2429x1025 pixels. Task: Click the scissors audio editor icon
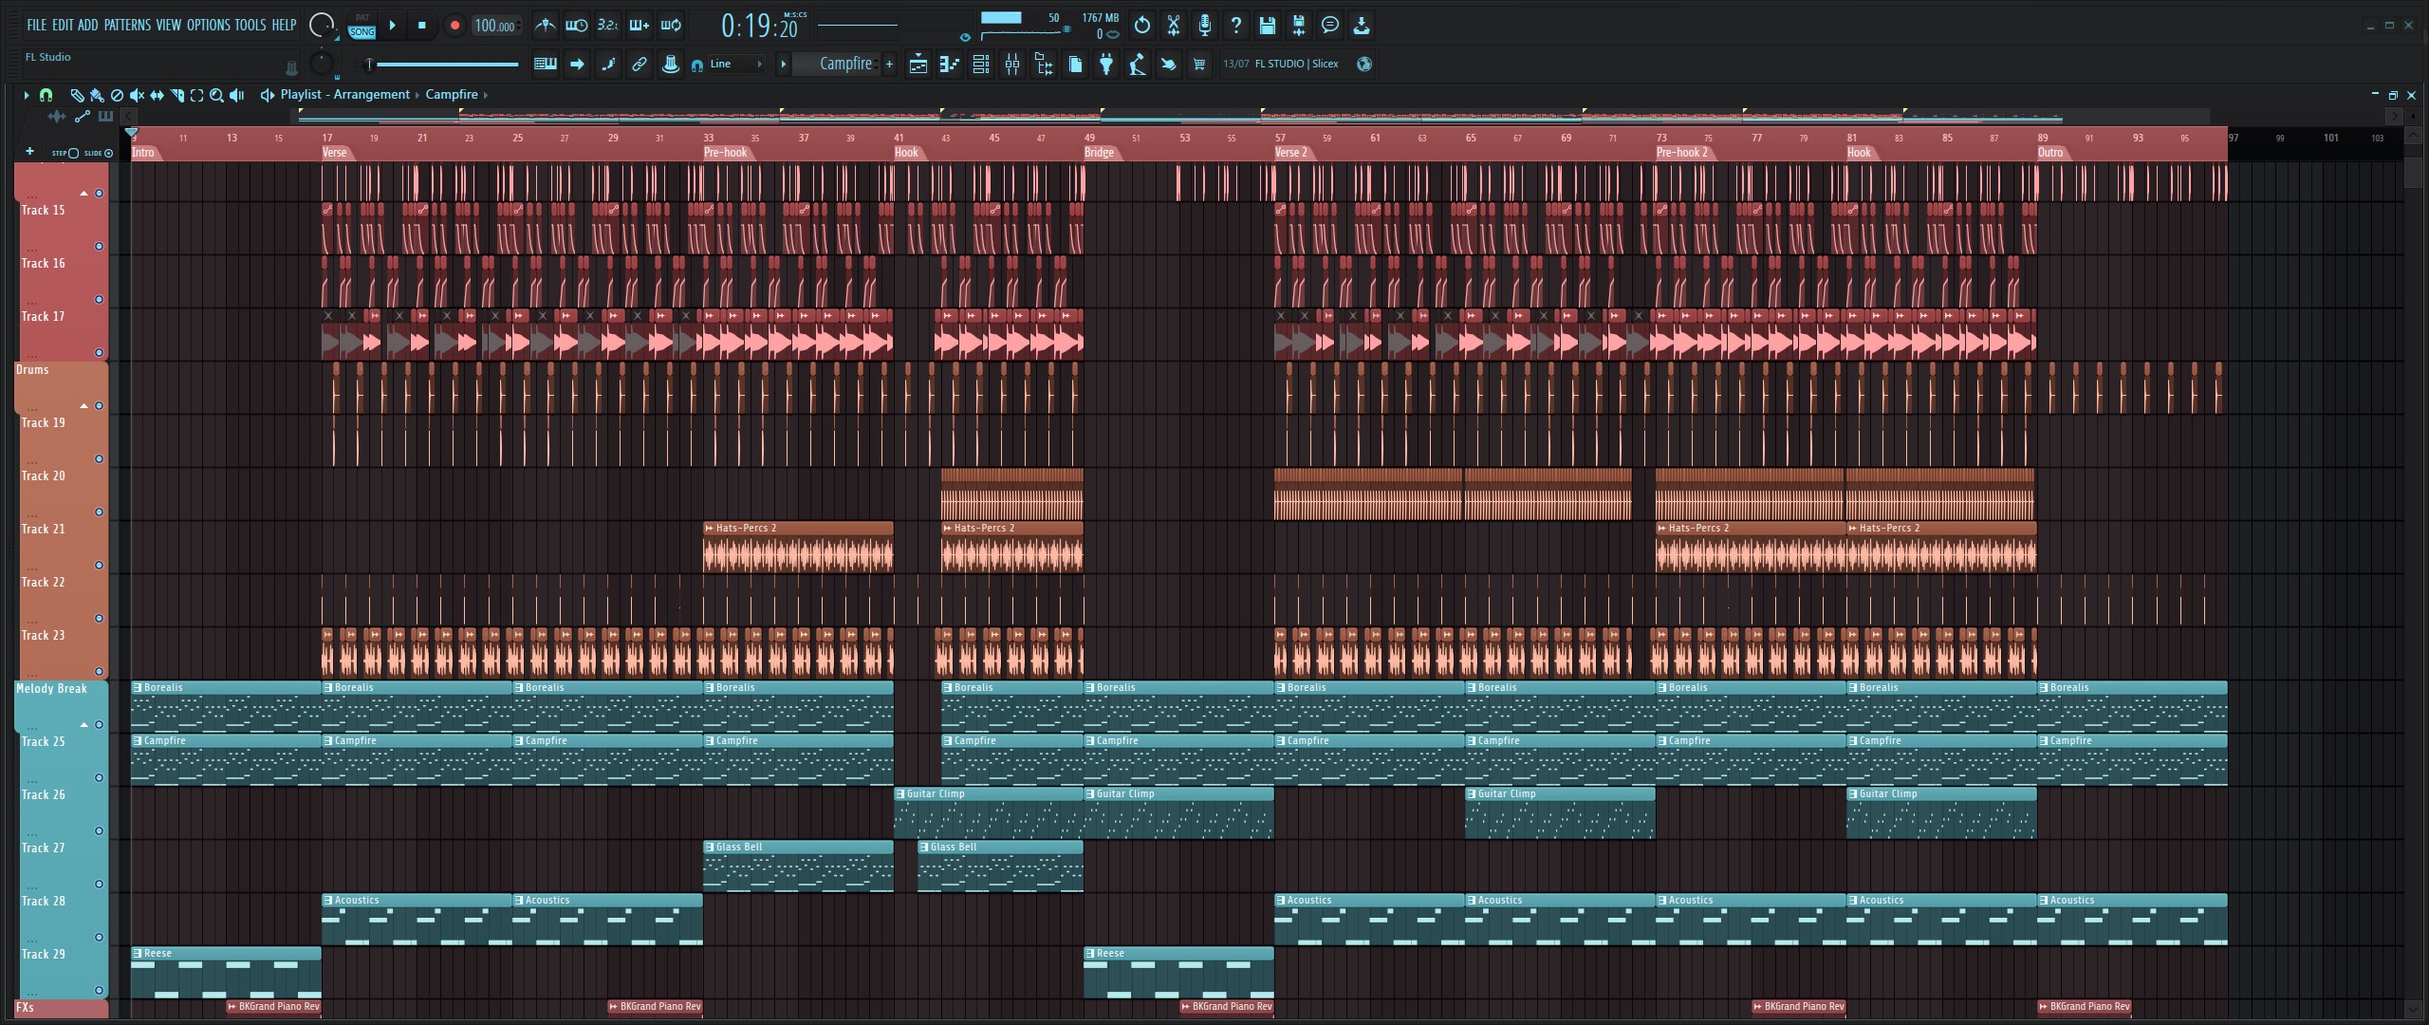click(1174, 26)
